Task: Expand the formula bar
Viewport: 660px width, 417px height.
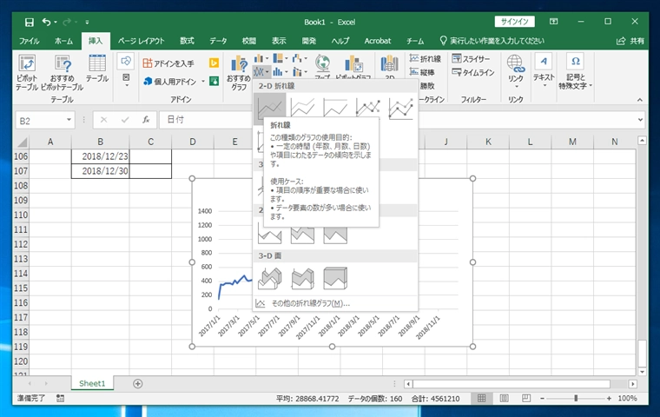Action: [x=641, y=120]
